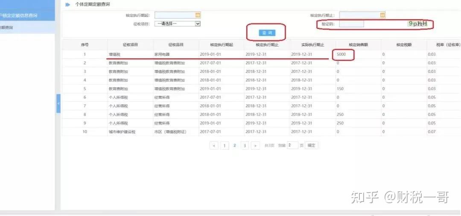Focus the 核定执行期止 date field
Viewport: 461px width, 216px height.
pyautogui.click(x=362, y=14)
